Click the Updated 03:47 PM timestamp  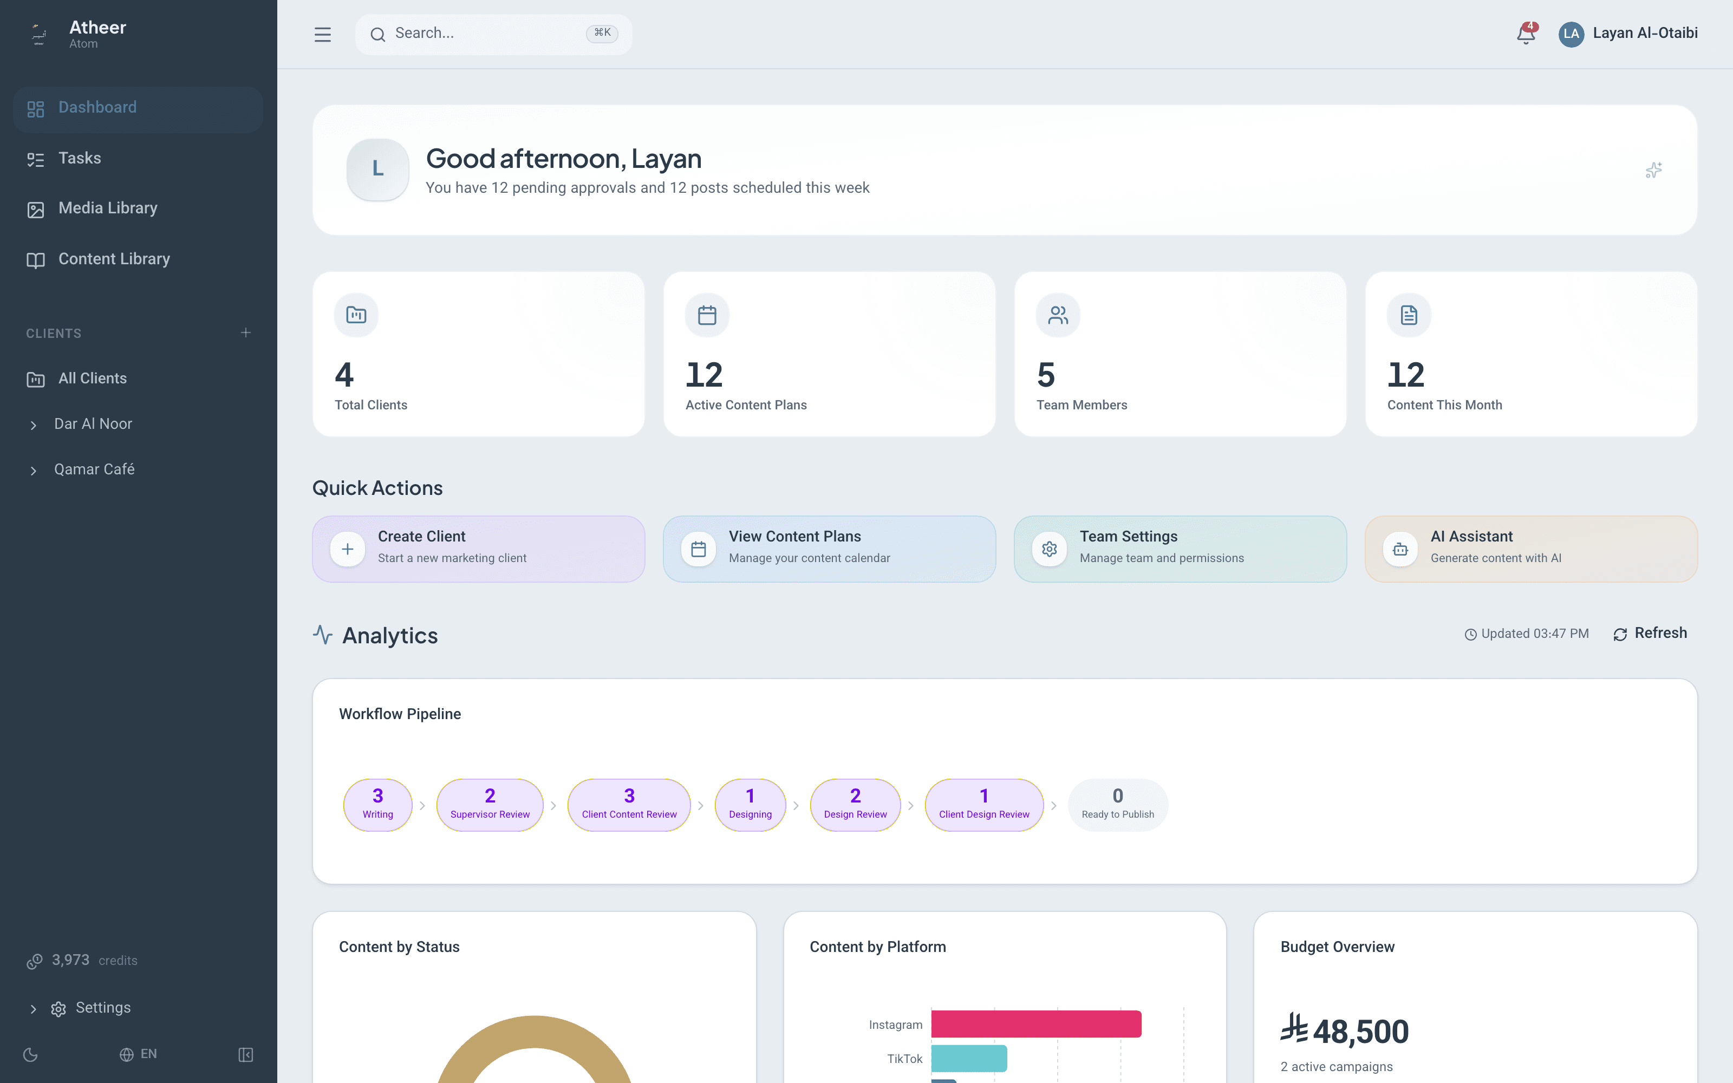click(x=1526, y=634)
